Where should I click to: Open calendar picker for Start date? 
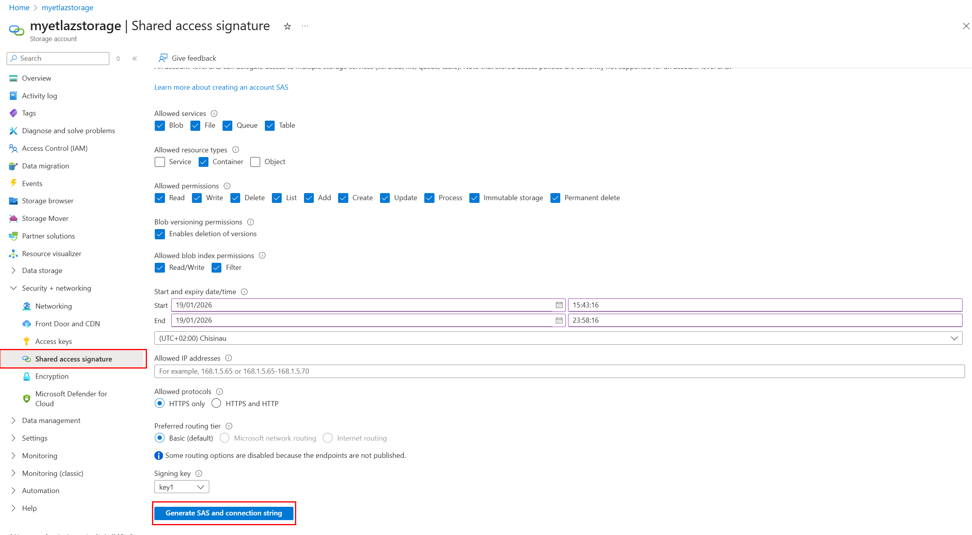tap(559, 305)
